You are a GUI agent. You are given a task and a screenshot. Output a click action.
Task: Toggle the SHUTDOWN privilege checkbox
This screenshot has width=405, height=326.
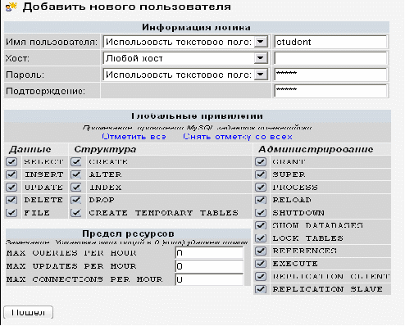[261, 213]
